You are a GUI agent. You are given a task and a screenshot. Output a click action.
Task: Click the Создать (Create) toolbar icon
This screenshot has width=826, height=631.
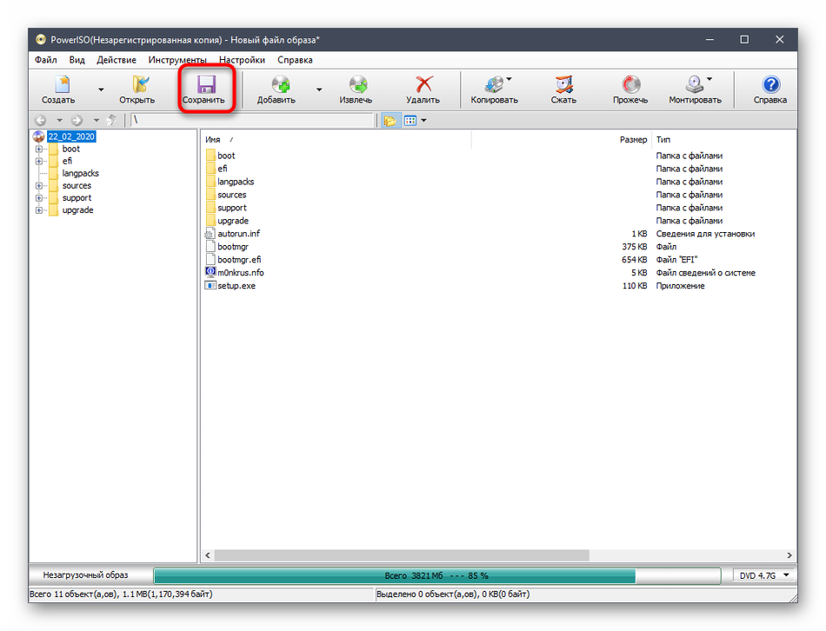click(58, 90)
